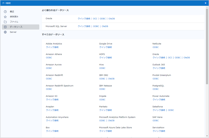209x138 pixels.
Task: Choose OleDB under IBM DB2
Action: [x=111, y=79]
